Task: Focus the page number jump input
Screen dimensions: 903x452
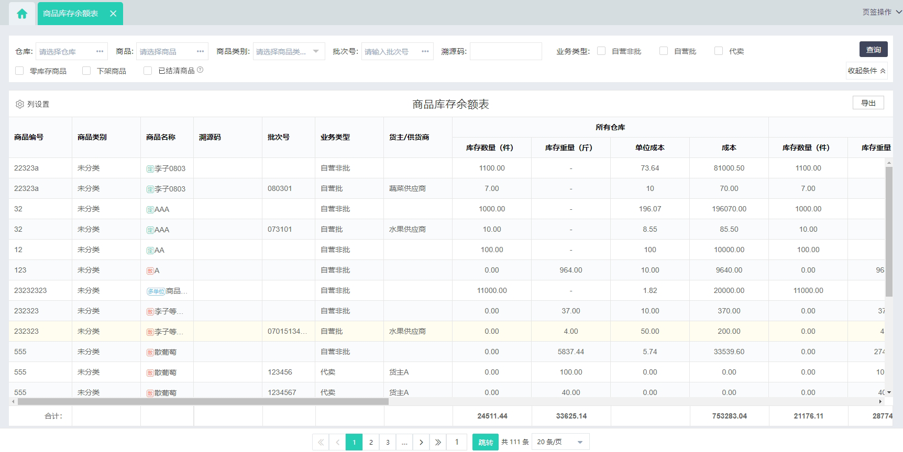Action: [x=457, y=442]
